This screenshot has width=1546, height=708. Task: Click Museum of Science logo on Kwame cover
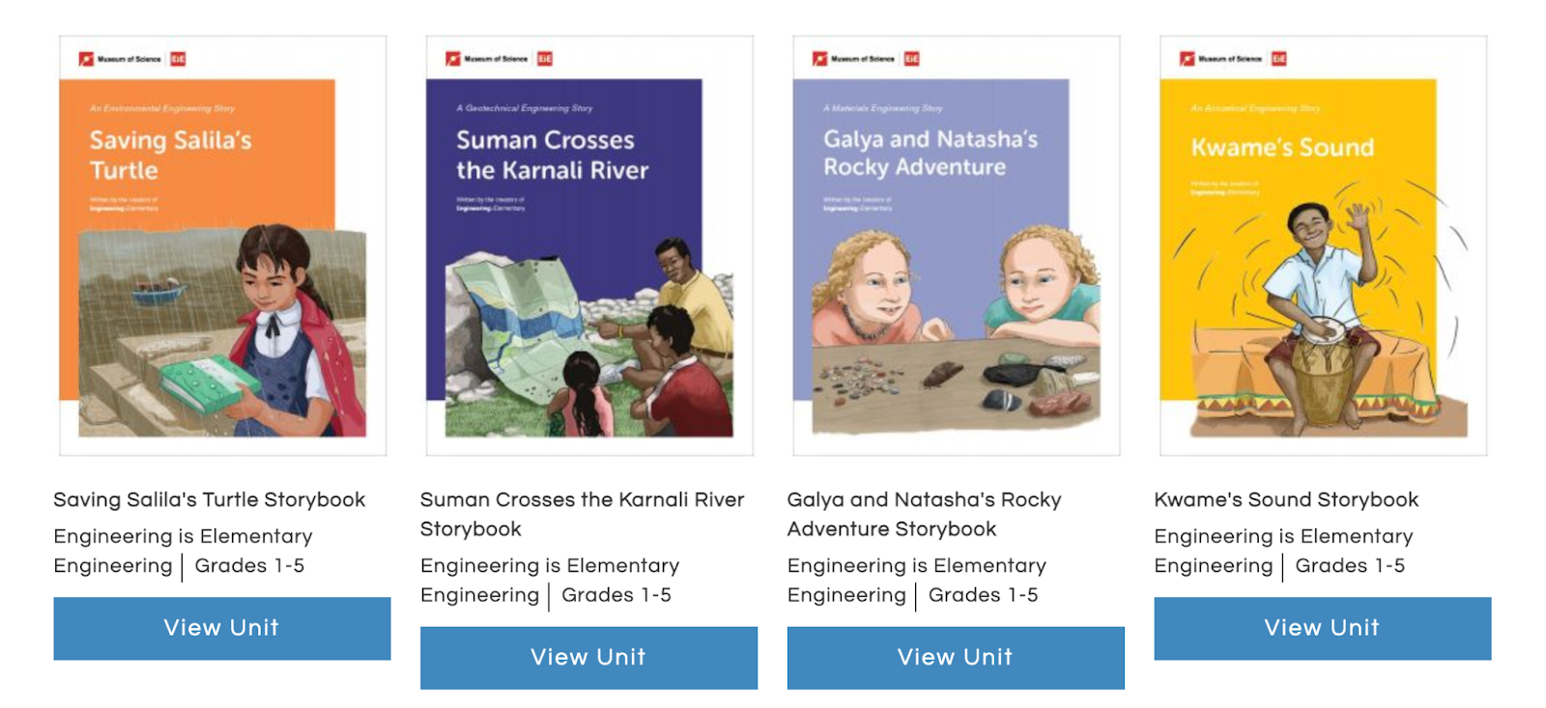pyautogui.click(x=1221, y=59)
